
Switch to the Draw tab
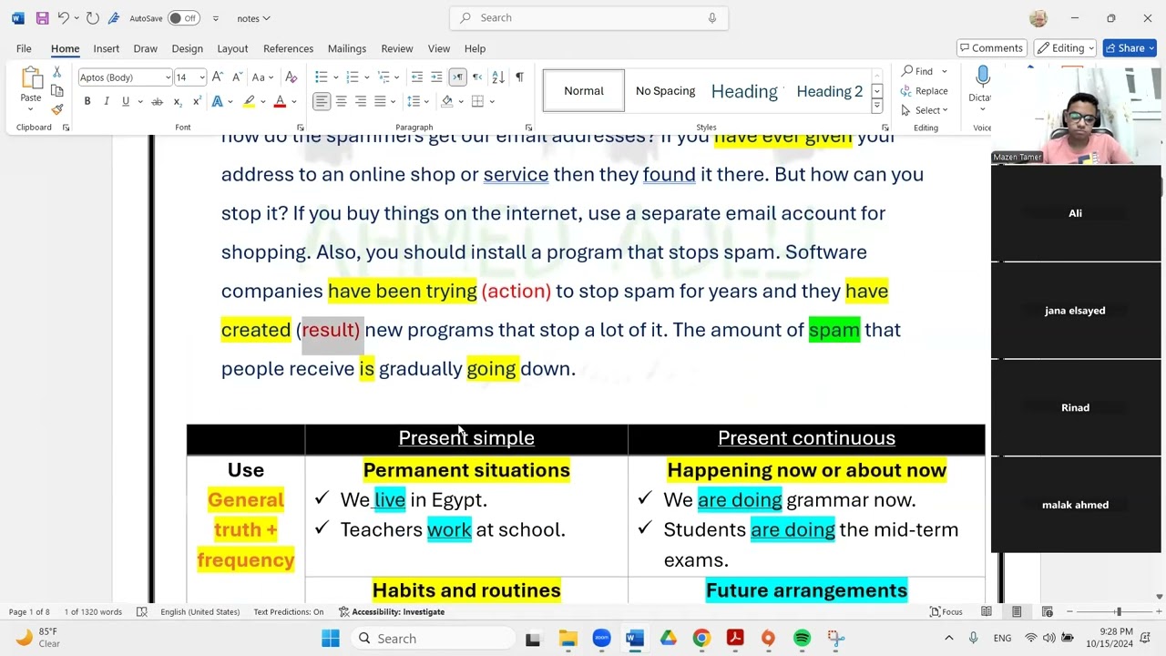(x=145, y=48)
